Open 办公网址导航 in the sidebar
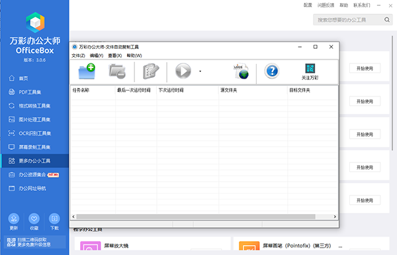 tap(34, 188)
